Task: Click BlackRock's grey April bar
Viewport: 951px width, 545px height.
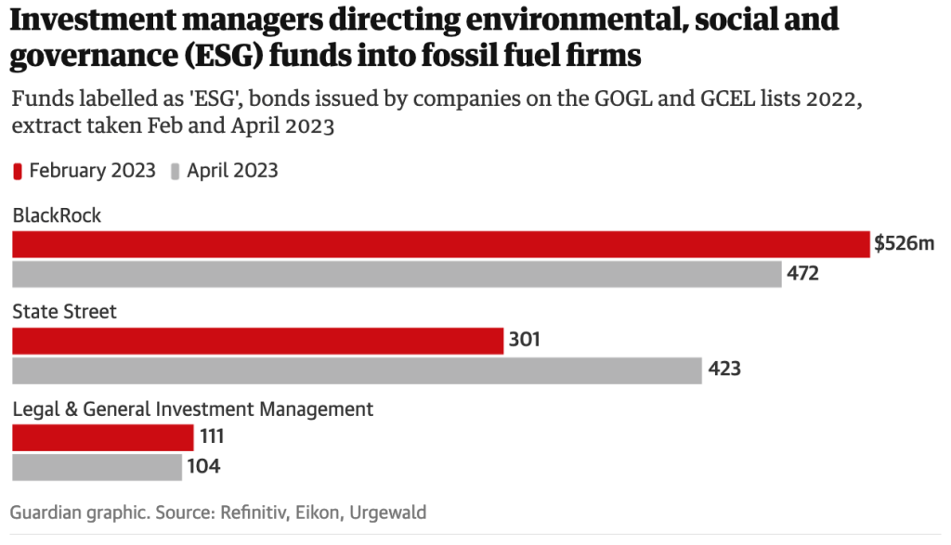Action: [397, 275]
